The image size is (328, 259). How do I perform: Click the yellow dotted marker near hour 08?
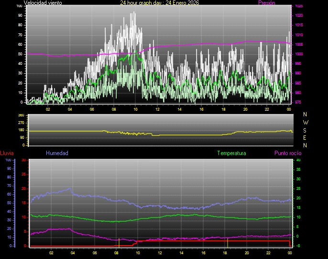(119, 242)
